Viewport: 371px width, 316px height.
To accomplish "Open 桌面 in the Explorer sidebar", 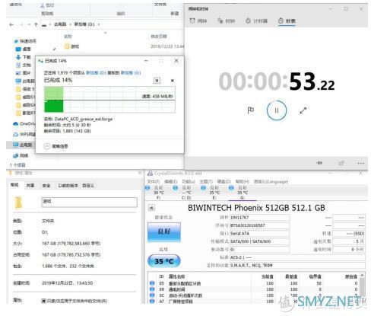I will [24, 49].
